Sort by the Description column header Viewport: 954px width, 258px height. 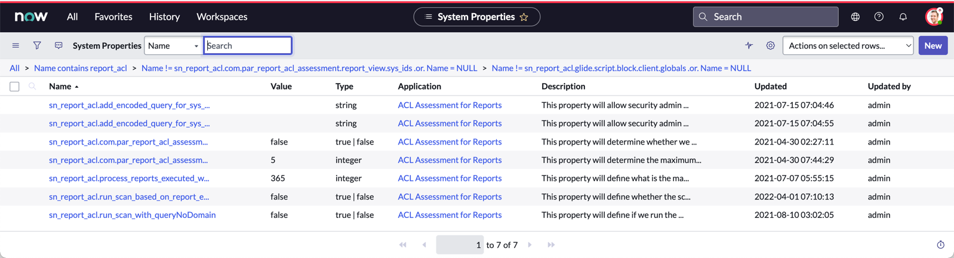tap(564, 87)
